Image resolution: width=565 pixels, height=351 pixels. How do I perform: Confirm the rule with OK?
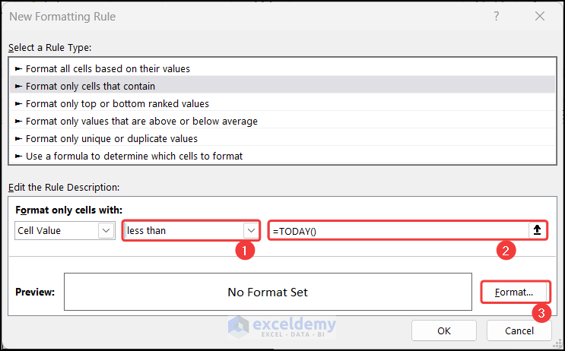click(x=444, y=330)
